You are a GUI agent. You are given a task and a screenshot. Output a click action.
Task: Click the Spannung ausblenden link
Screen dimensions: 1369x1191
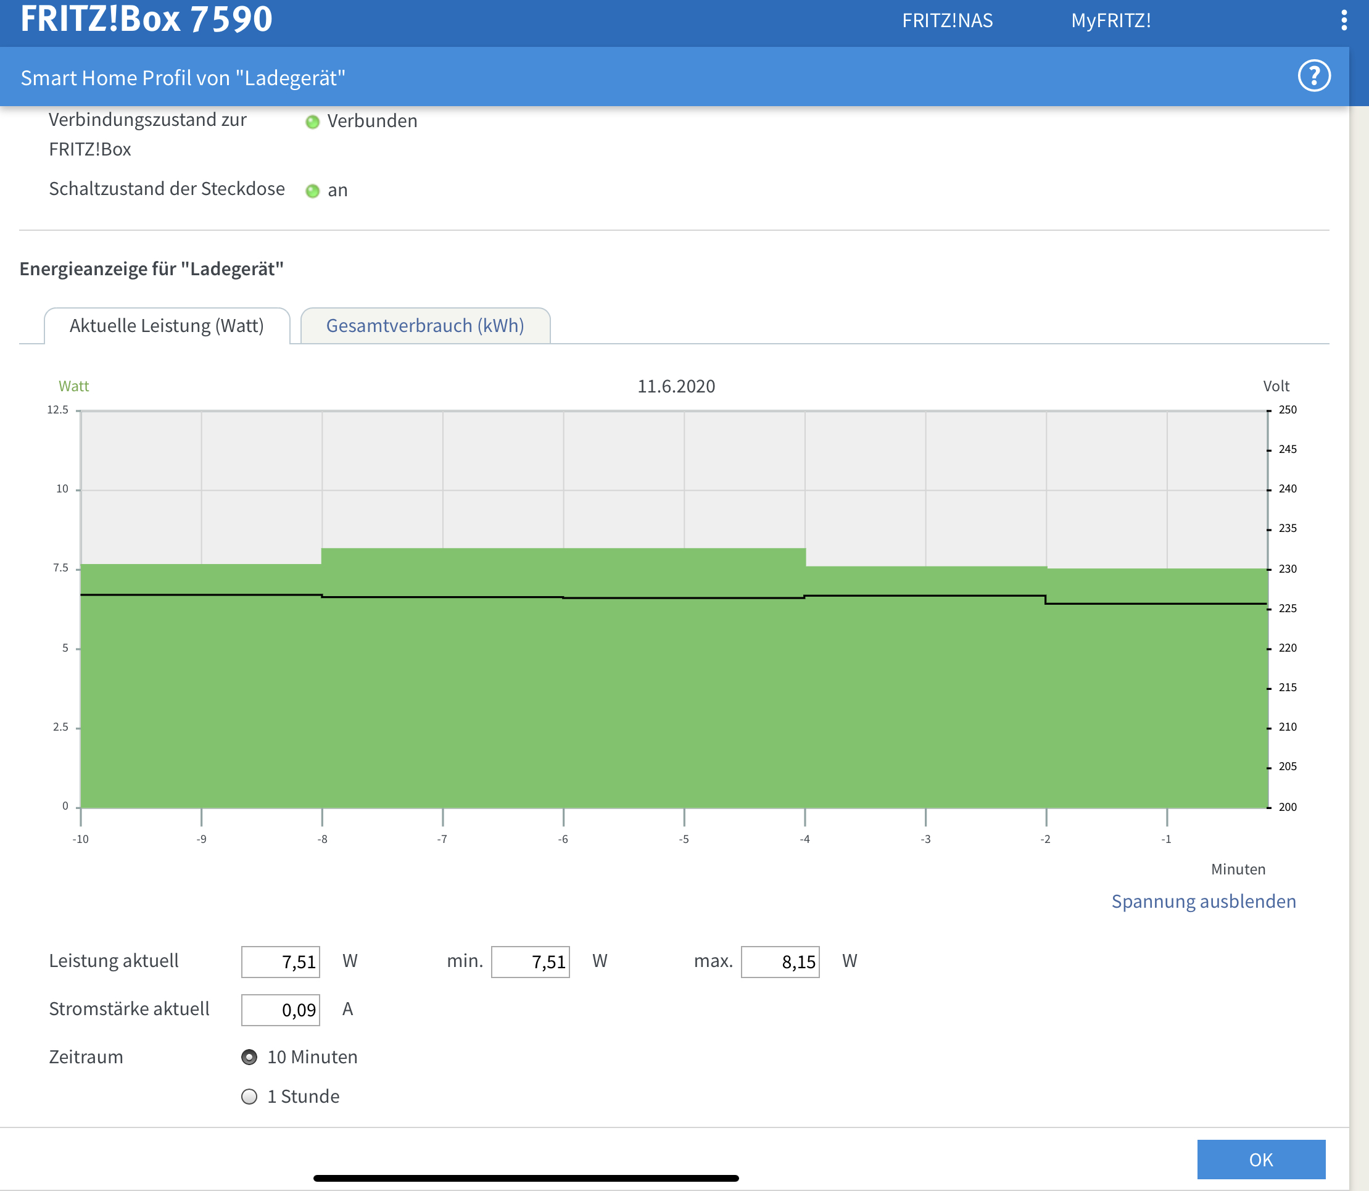[x=1204, y=901]
